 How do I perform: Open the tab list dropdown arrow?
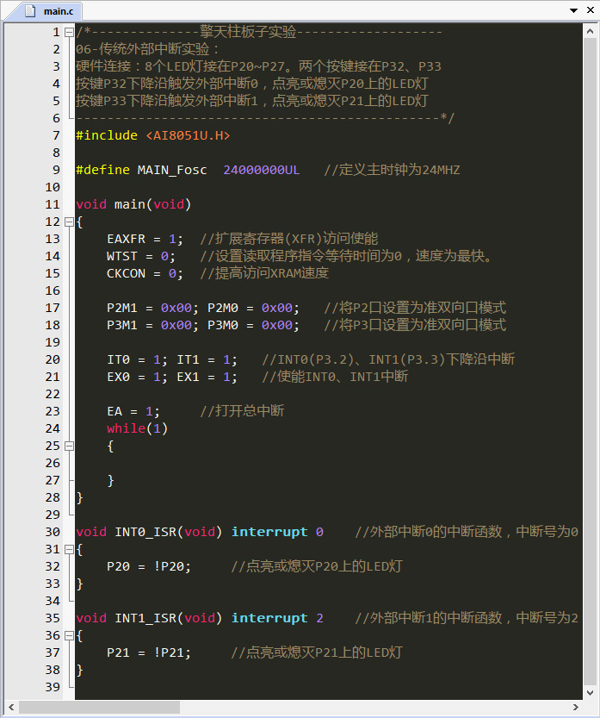573,10
